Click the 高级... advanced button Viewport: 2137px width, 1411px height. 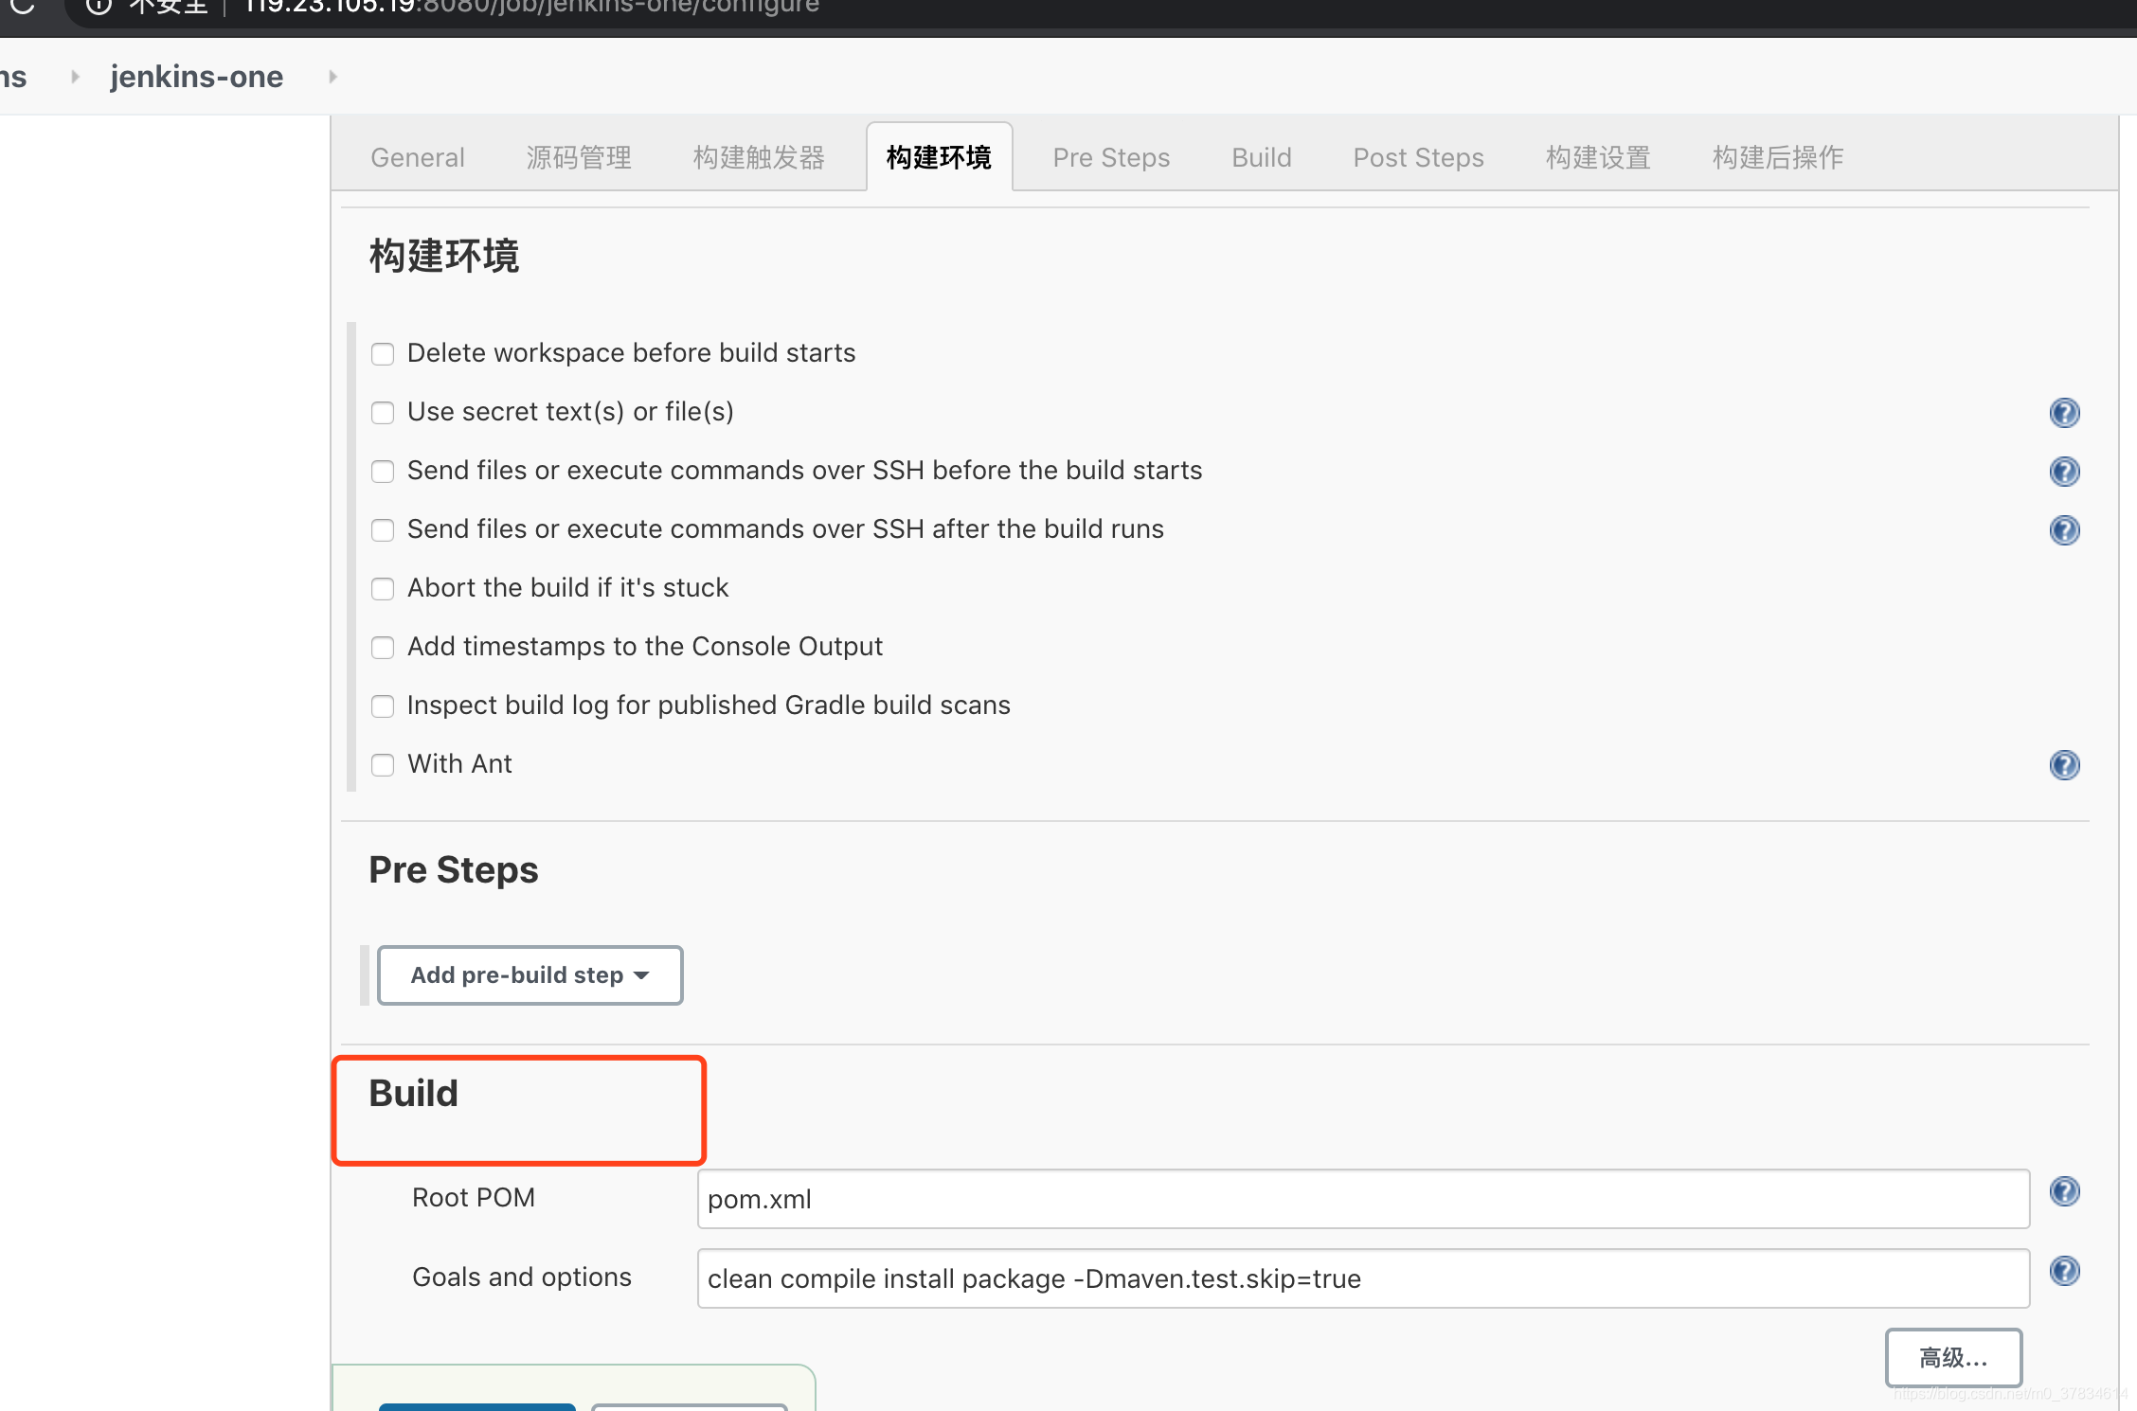pyautogui.click(x=1953, y=1358)
